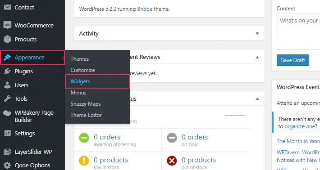Click the Qode Options gear icon
The image size is (320, 170).
coord(7,165)
